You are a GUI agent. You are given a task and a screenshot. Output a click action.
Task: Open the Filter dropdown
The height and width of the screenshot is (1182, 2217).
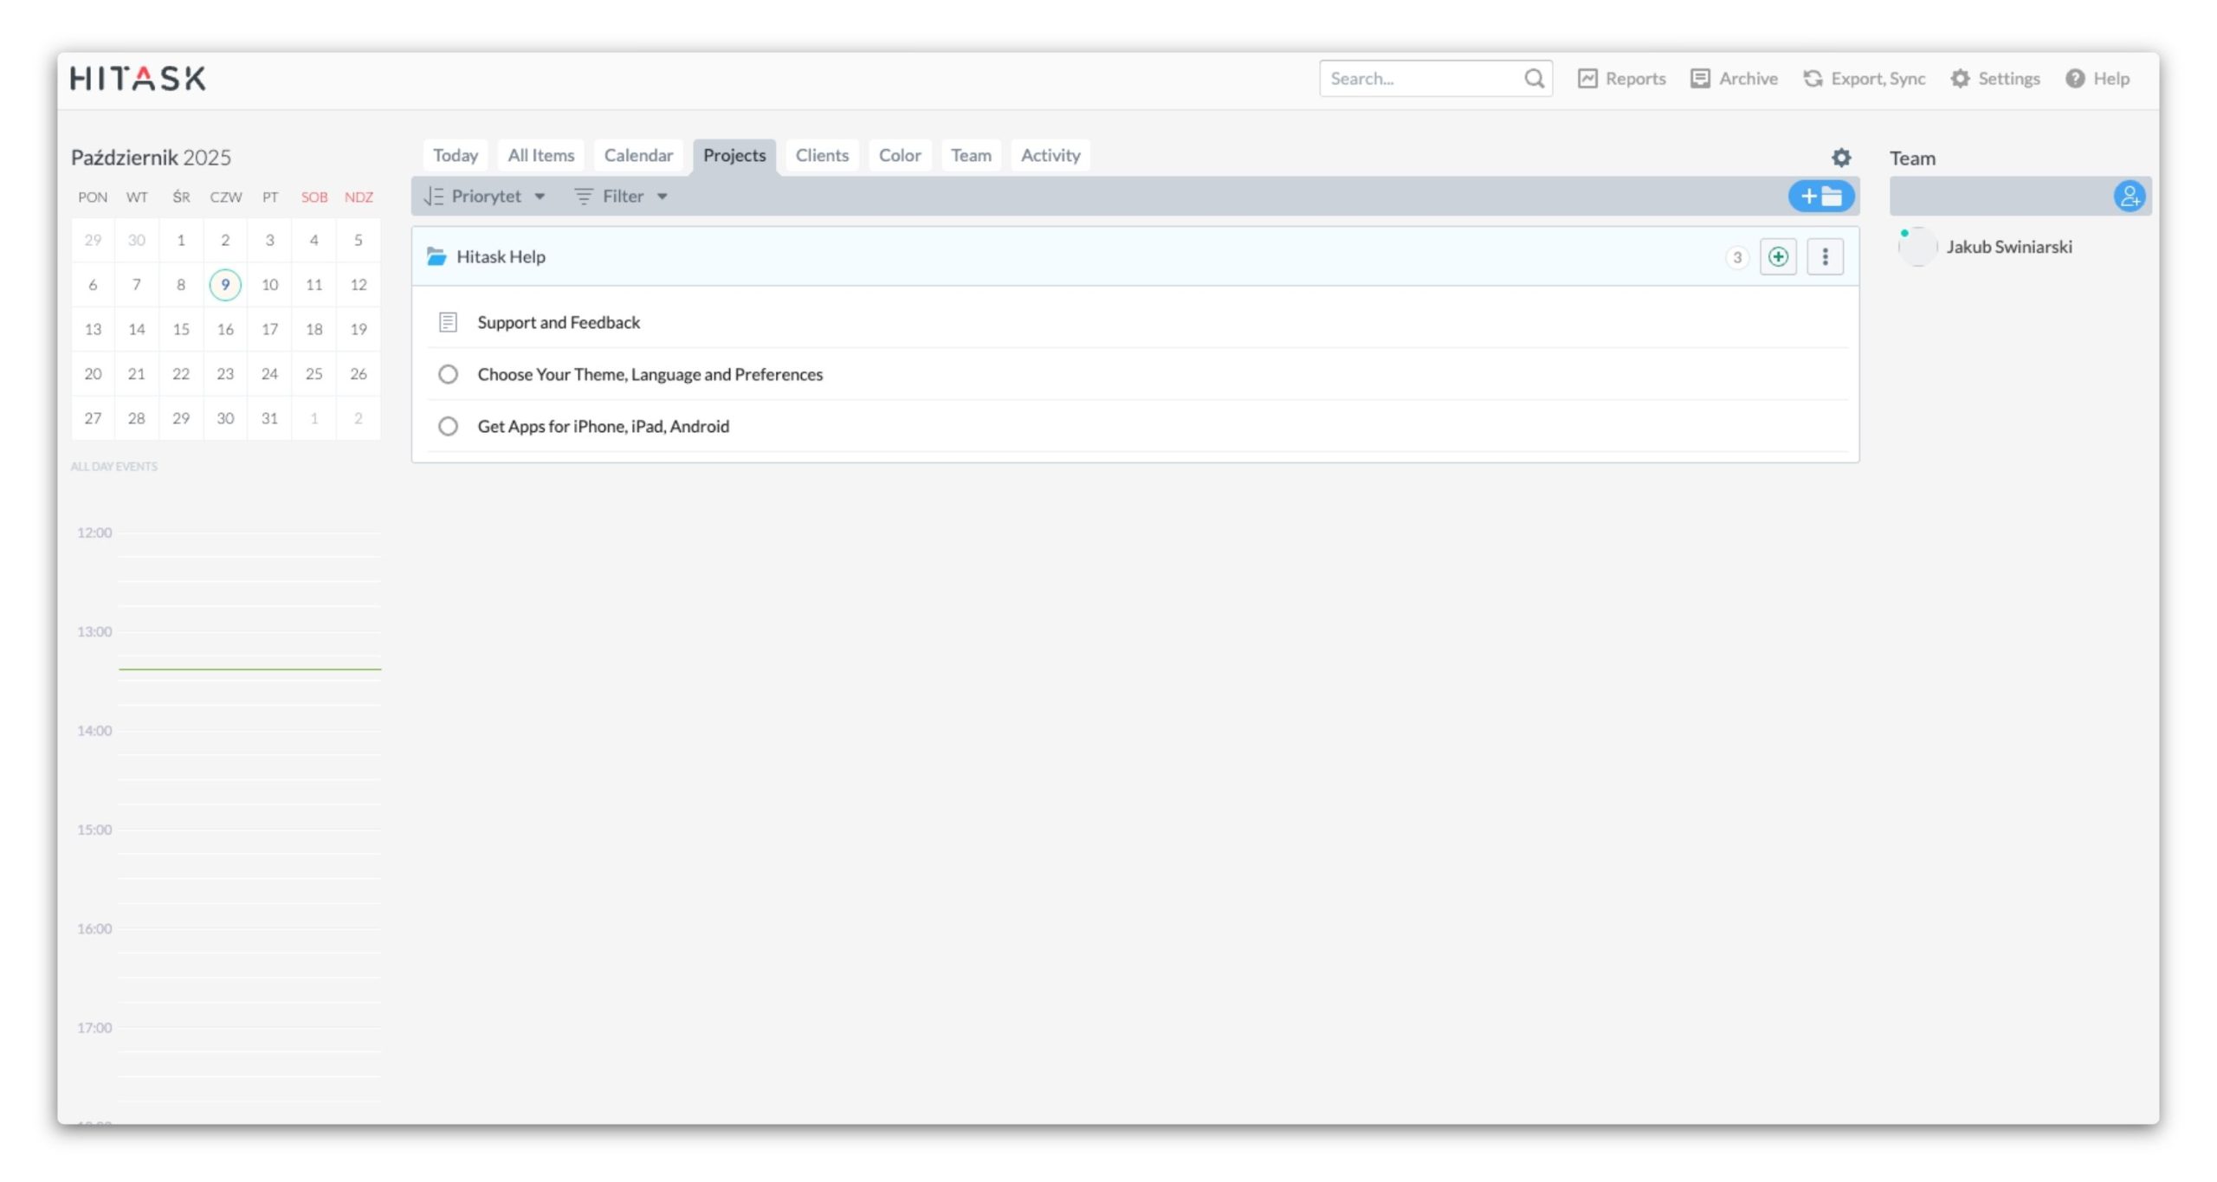point(622,197)
